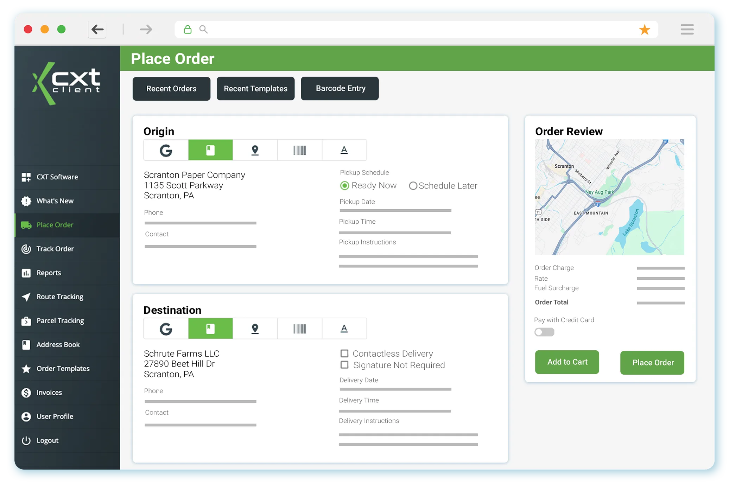729x484 pixels.
Task: Select the Google search icon in Destination section
Action: coord(166,328)
